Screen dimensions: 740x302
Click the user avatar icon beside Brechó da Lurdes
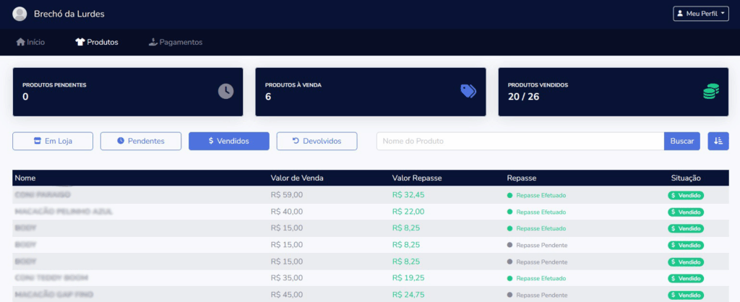(x=20, y=14)
